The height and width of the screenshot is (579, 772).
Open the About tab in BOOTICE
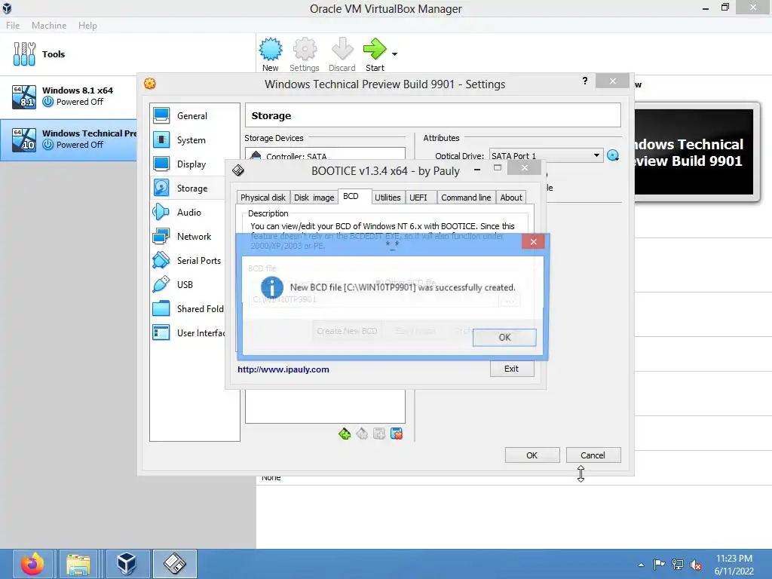tap(511, 198)
